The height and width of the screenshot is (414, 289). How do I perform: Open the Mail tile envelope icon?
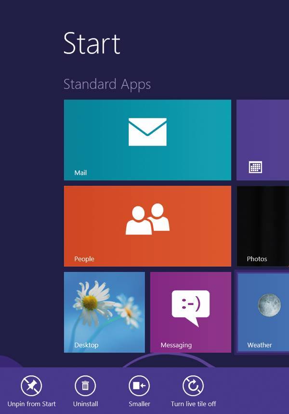point(147,132)
